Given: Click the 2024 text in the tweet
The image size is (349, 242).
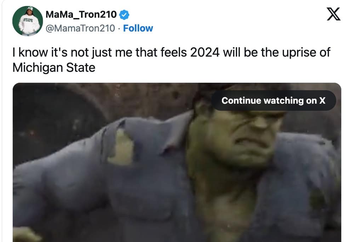Looking at the screenshot, I should (205, 53).
